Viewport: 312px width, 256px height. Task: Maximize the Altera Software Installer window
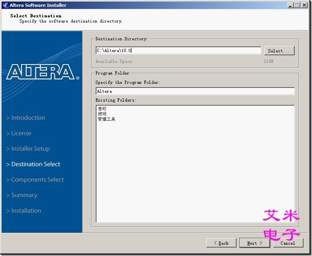[x=297, y=5]
